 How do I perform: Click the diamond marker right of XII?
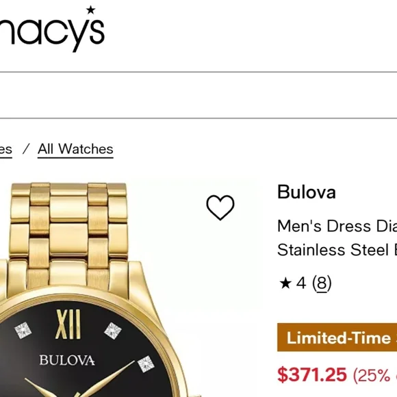coord(113,331)
